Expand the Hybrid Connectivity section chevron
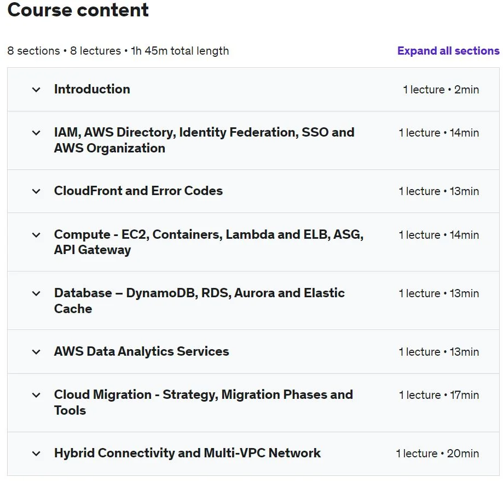Viewport: 503px width, 483px height. [36, 453]
